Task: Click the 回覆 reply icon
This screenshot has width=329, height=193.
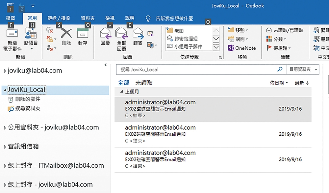Action: point(105,34)
